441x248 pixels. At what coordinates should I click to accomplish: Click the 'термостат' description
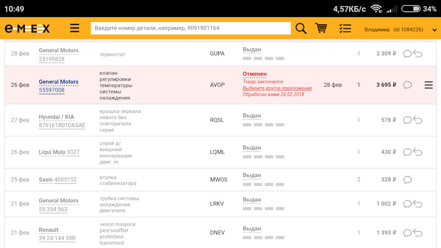pos(112,55)
